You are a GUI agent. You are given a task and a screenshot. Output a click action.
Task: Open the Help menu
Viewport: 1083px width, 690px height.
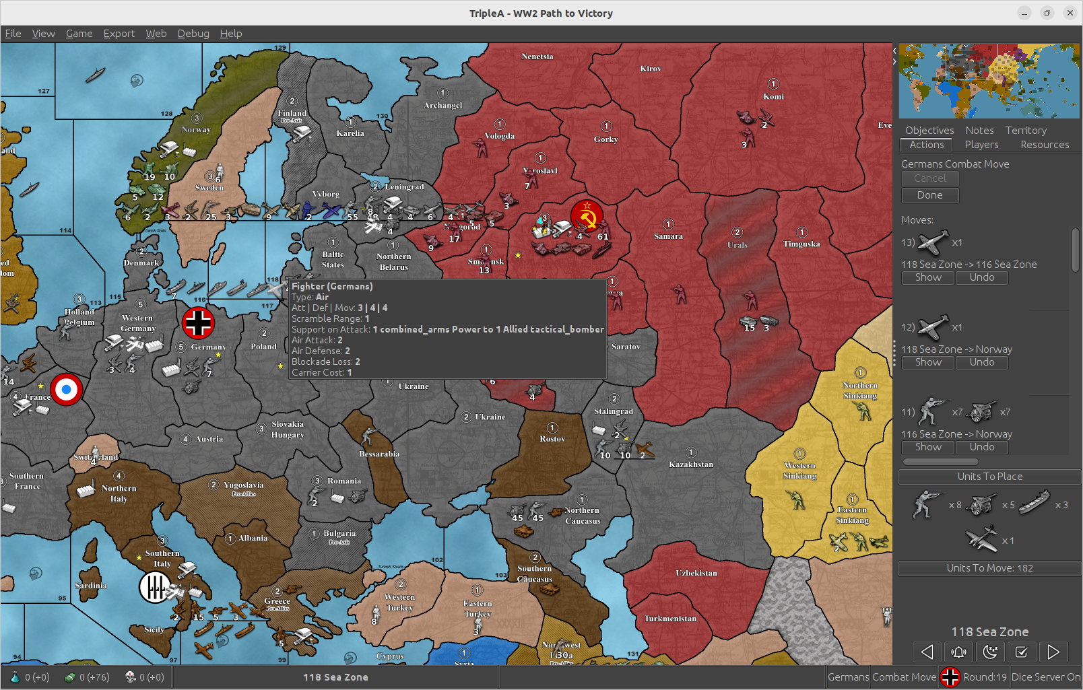click(x=230, y=33)
